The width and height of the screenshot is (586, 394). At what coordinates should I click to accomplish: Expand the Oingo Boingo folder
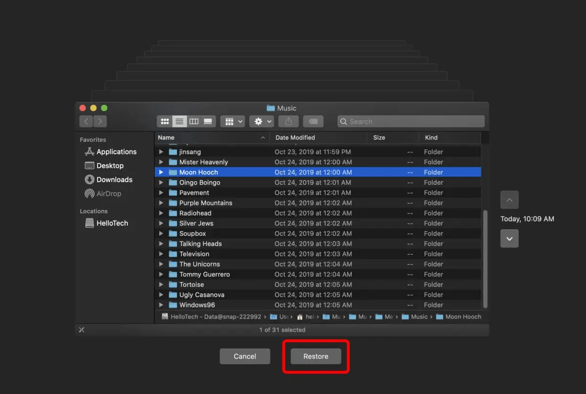pyautogui.click(x=161, y=183)
